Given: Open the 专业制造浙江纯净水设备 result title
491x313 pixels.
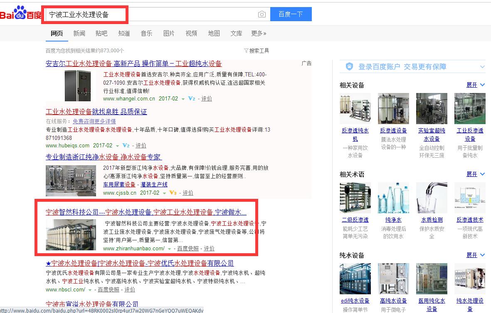Looking at the screenshot, I should click(x=104, y=157).
